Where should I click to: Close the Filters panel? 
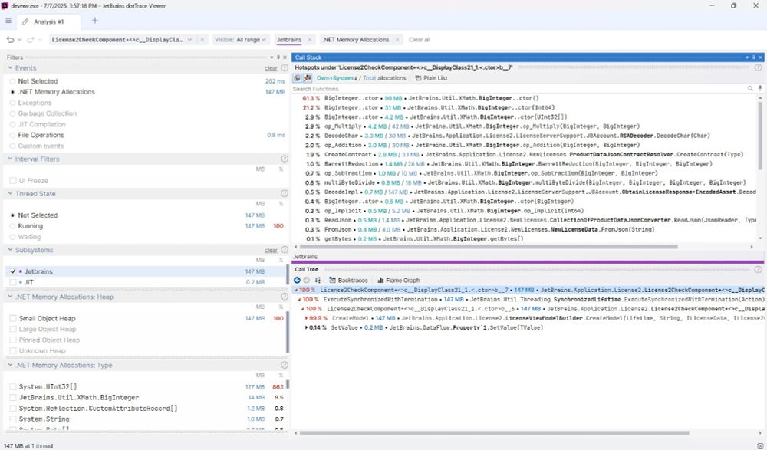coord(285,57)
